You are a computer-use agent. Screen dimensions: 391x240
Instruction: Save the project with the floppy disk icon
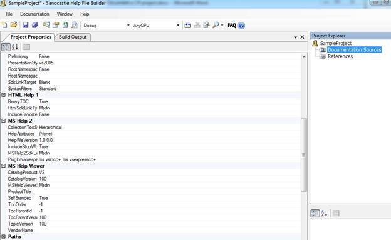pos(26,25)
